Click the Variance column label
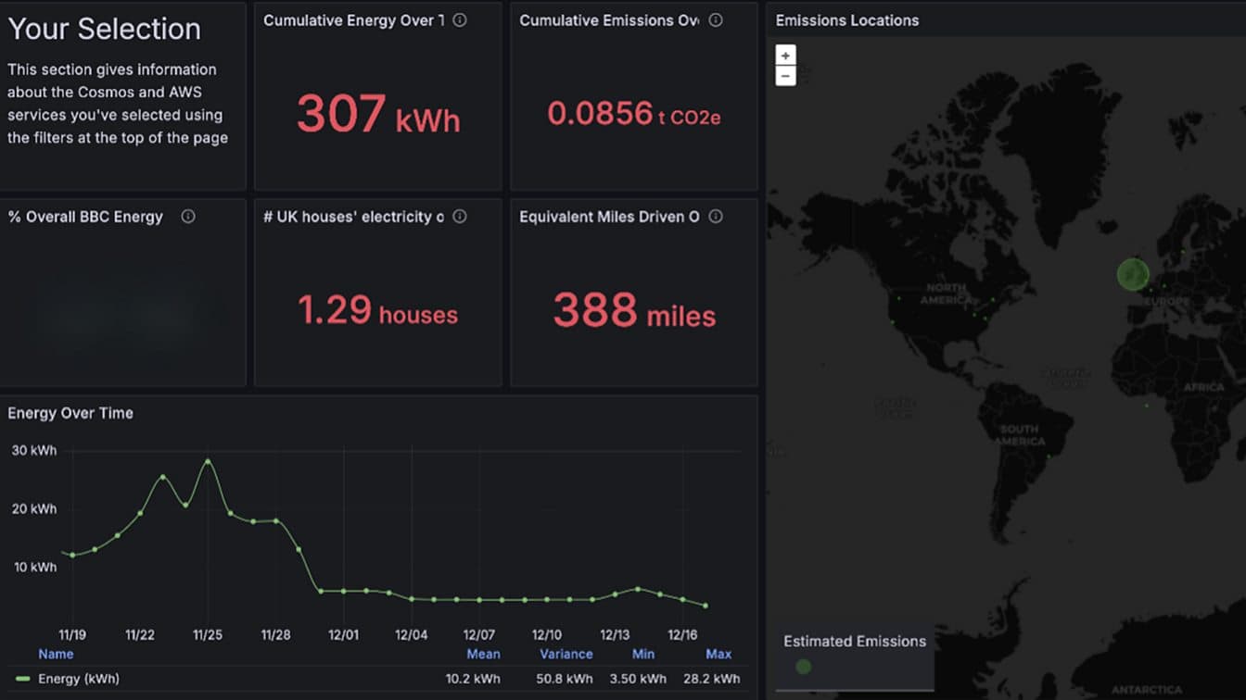The image size is (1246, 700). 566,654
